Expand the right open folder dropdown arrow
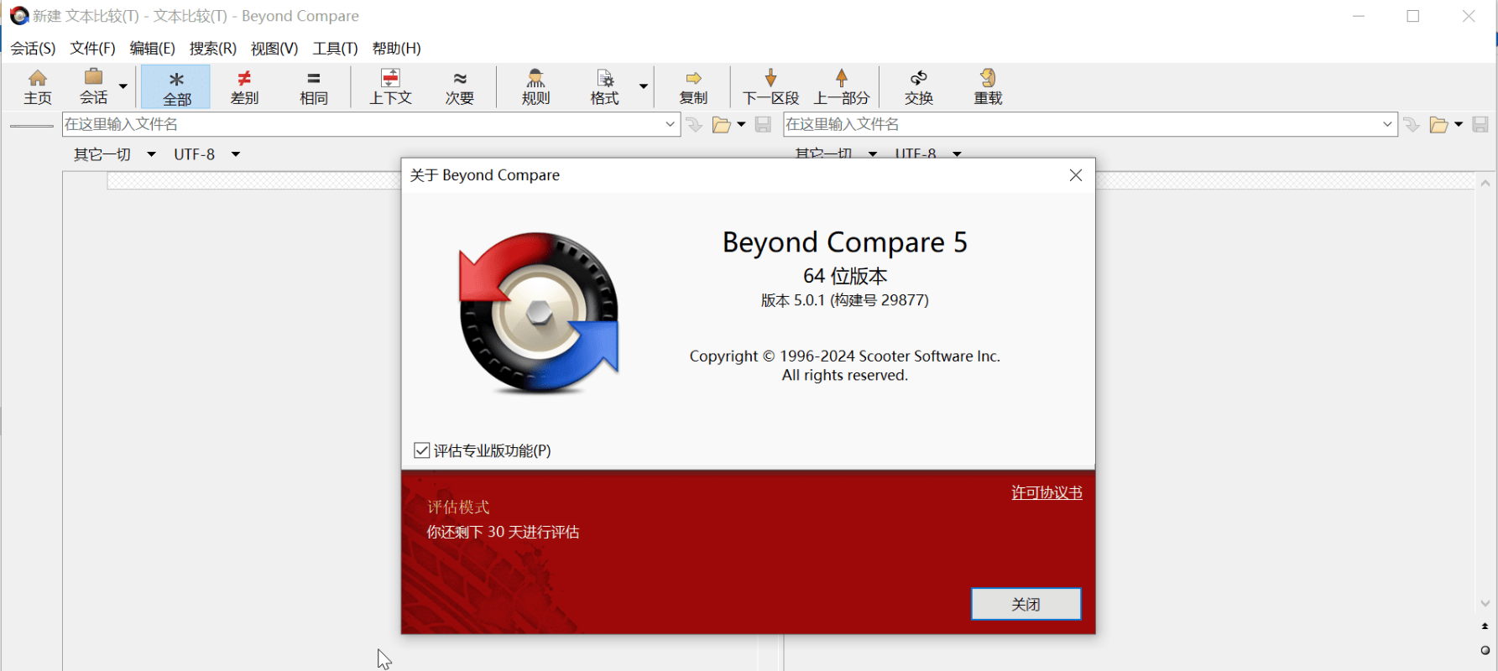Screen dimensions: 1498x671 tap(1459, 125)
